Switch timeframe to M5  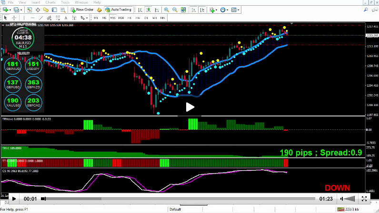pos(104,18)
